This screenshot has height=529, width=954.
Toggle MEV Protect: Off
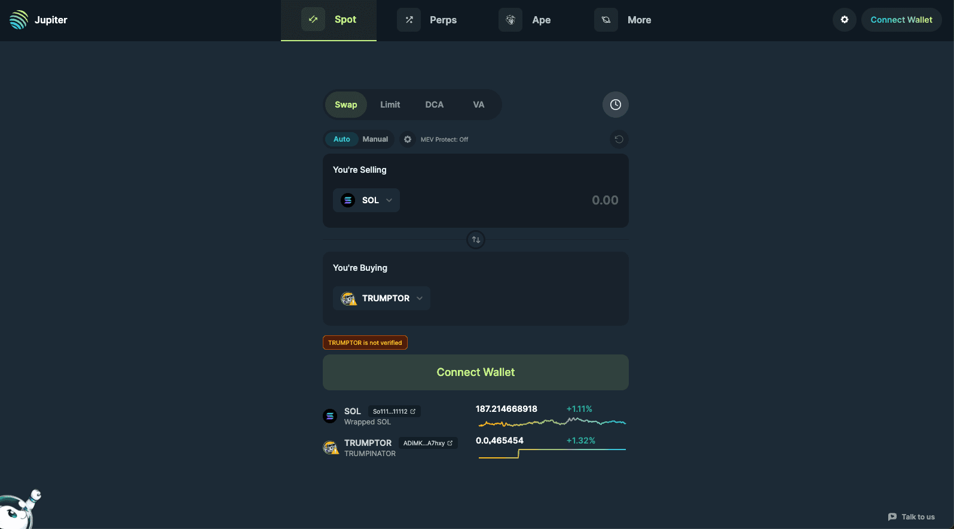point(444,139)
